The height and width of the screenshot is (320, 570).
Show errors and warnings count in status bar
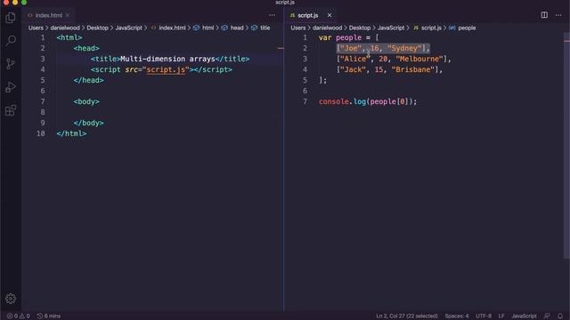pyautogui.click(x=18, y=316)
